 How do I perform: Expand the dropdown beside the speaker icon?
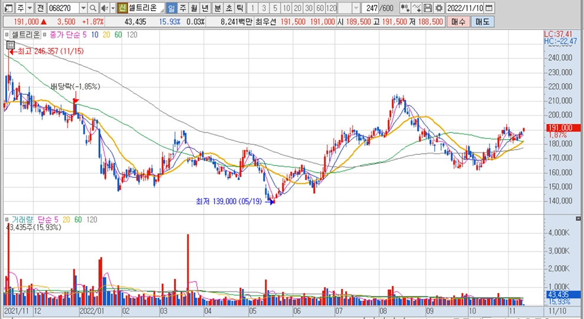click(x=112, y=8)
